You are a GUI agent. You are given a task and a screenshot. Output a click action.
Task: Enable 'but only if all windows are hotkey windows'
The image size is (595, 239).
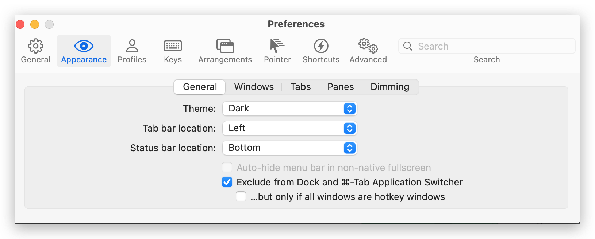[x=241, y=196]
